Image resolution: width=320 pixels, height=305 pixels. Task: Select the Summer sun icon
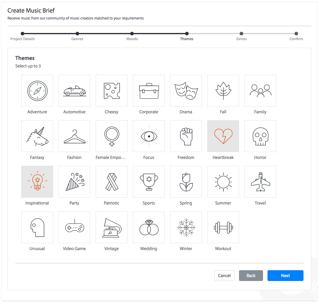tap(223, 182)
